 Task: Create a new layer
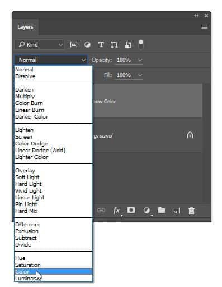click(x=177, y=211)
